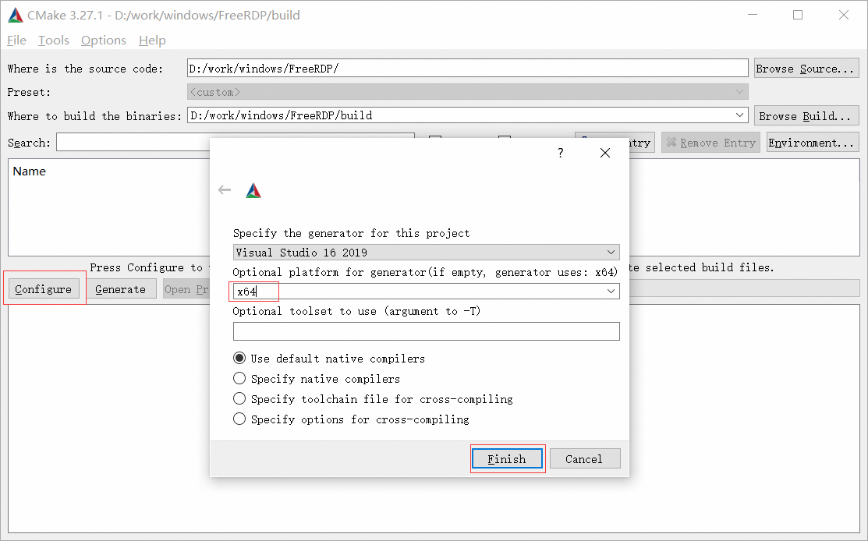868x541 pixels.
Task: Open the Options menu
Action: [103, 40]
